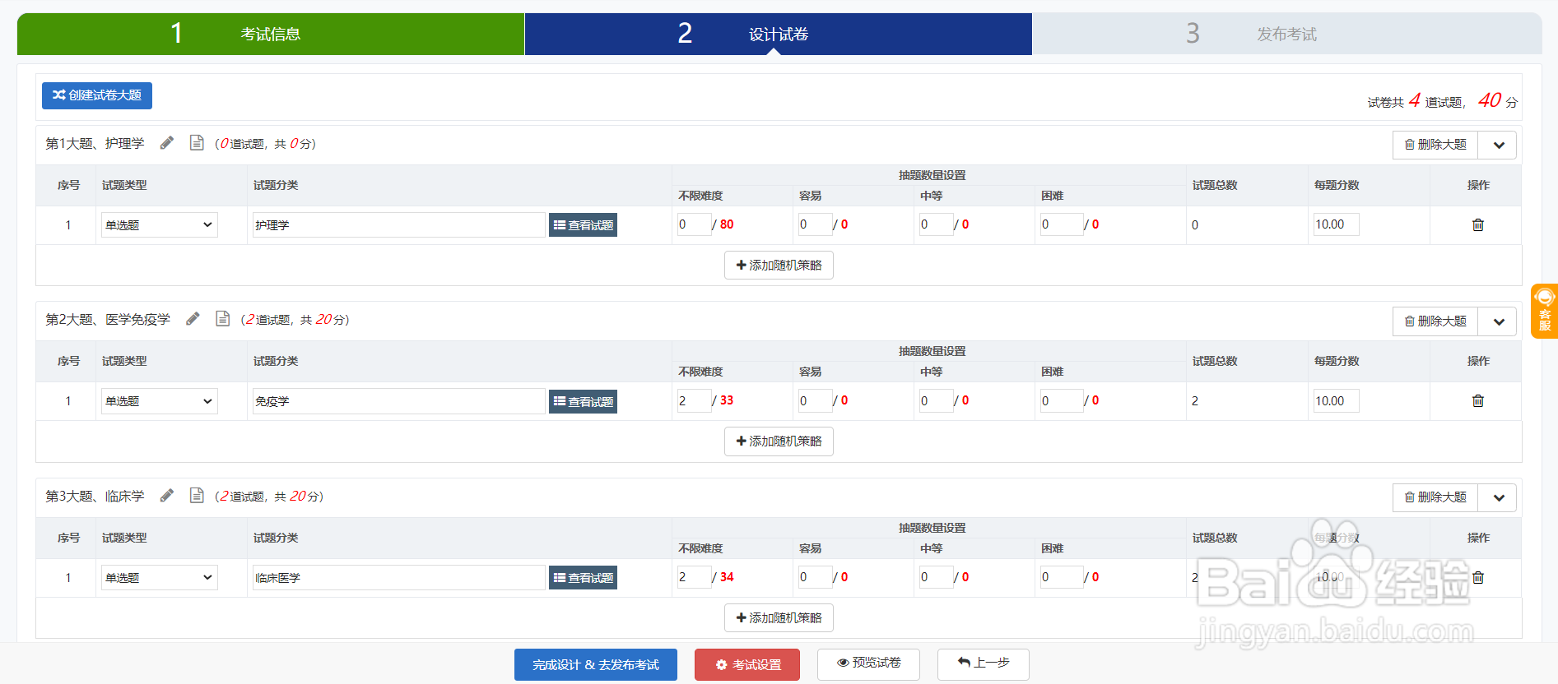Click pencil icon next to 医学免疫学
This screenshot has height=684, width=1558.
tap(193, 319)
